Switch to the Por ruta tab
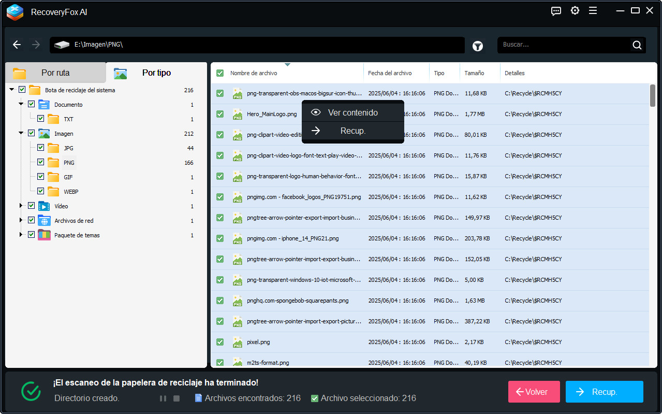 [x=55, y=73]
